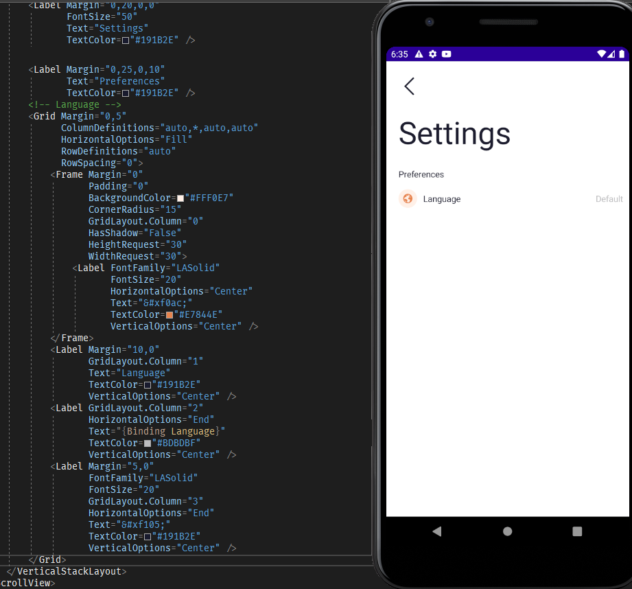
Task: Click the settings gear icon in the status bar
Action: click(x=432, y=54)
